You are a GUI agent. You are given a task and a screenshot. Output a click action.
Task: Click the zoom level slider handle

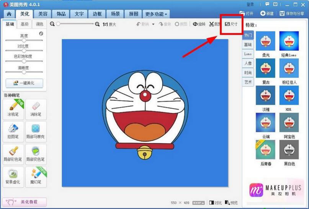tap(58, 24)
